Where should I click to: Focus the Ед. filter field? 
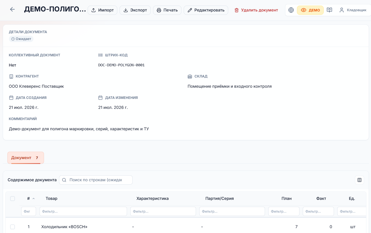tap(352, 211)
